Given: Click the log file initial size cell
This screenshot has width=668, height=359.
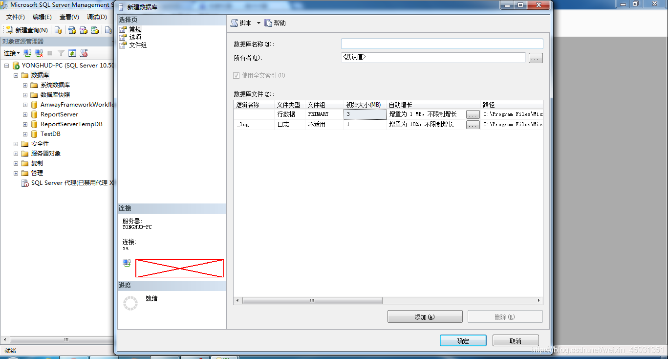Looking at the screenshot, I should tap(365, 124).
